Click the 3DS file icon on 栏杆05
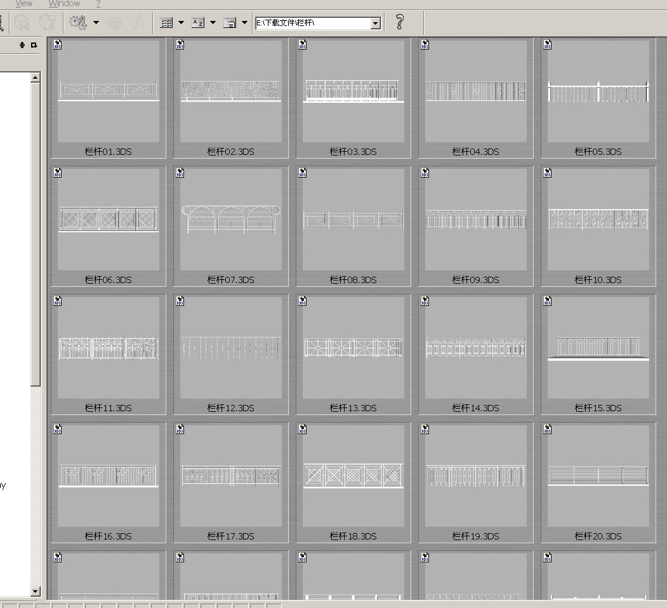The width and height of the screenshot is (667, 608). 548,44
